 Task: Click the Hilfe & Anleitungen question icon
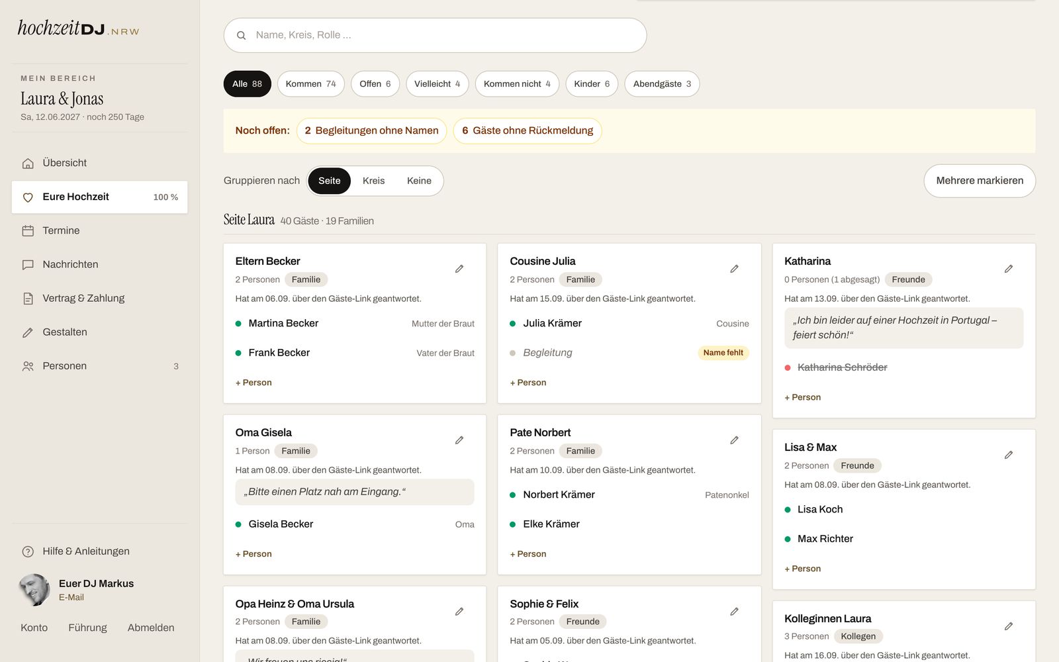pos(28,551)
